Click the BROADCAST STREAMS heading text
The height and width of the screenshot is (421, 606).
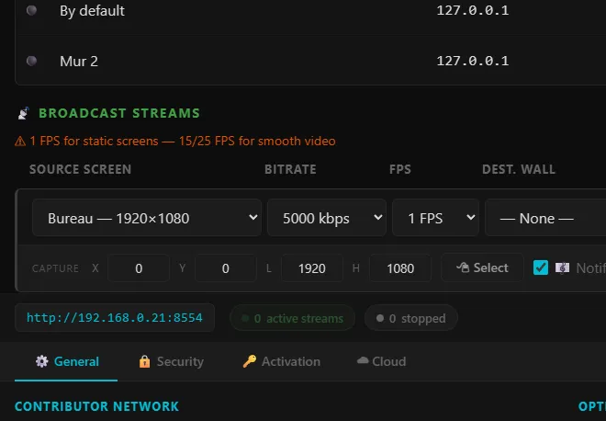click(119, 113)
